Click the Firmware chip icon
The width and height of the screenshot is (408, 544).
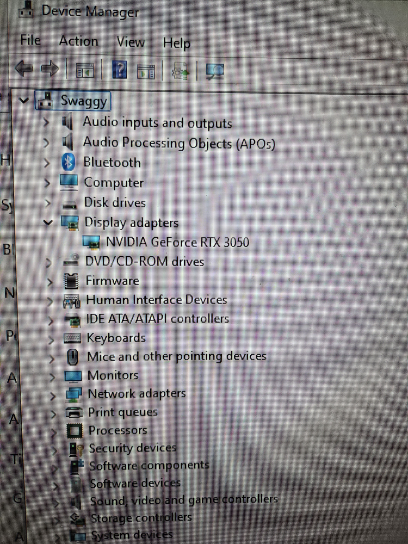pyautogui.click(x=71, y=281)
